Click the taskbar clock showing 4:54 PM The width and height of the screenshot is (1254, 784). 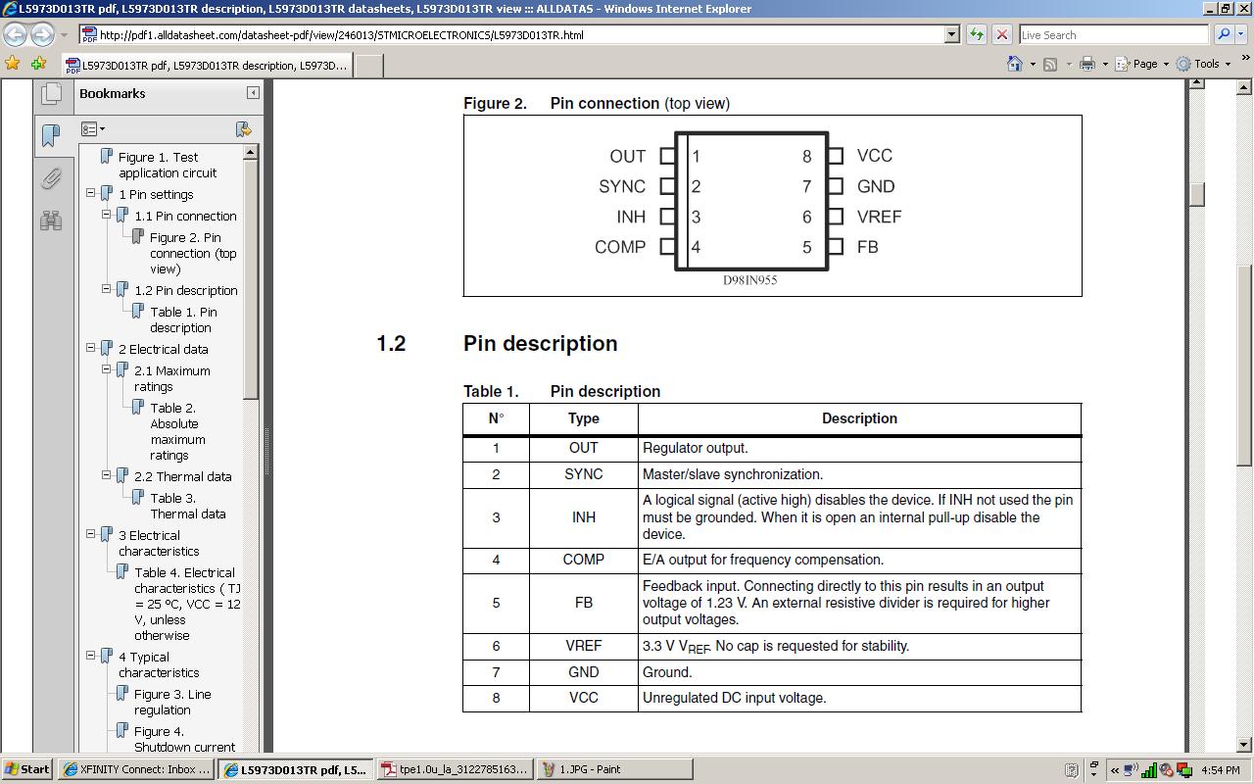point(1220,769)
